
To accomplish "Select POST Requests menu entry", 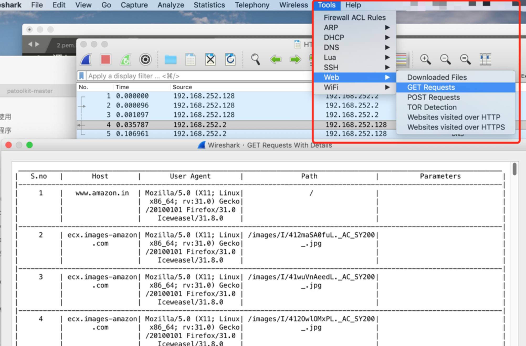I will (x=433, y=97).
